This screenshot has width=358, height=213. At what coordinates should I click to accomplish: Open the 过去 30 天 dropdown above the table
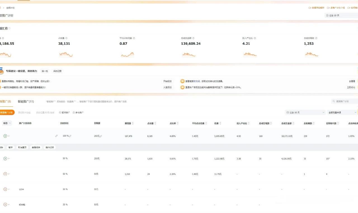(305, 113)
